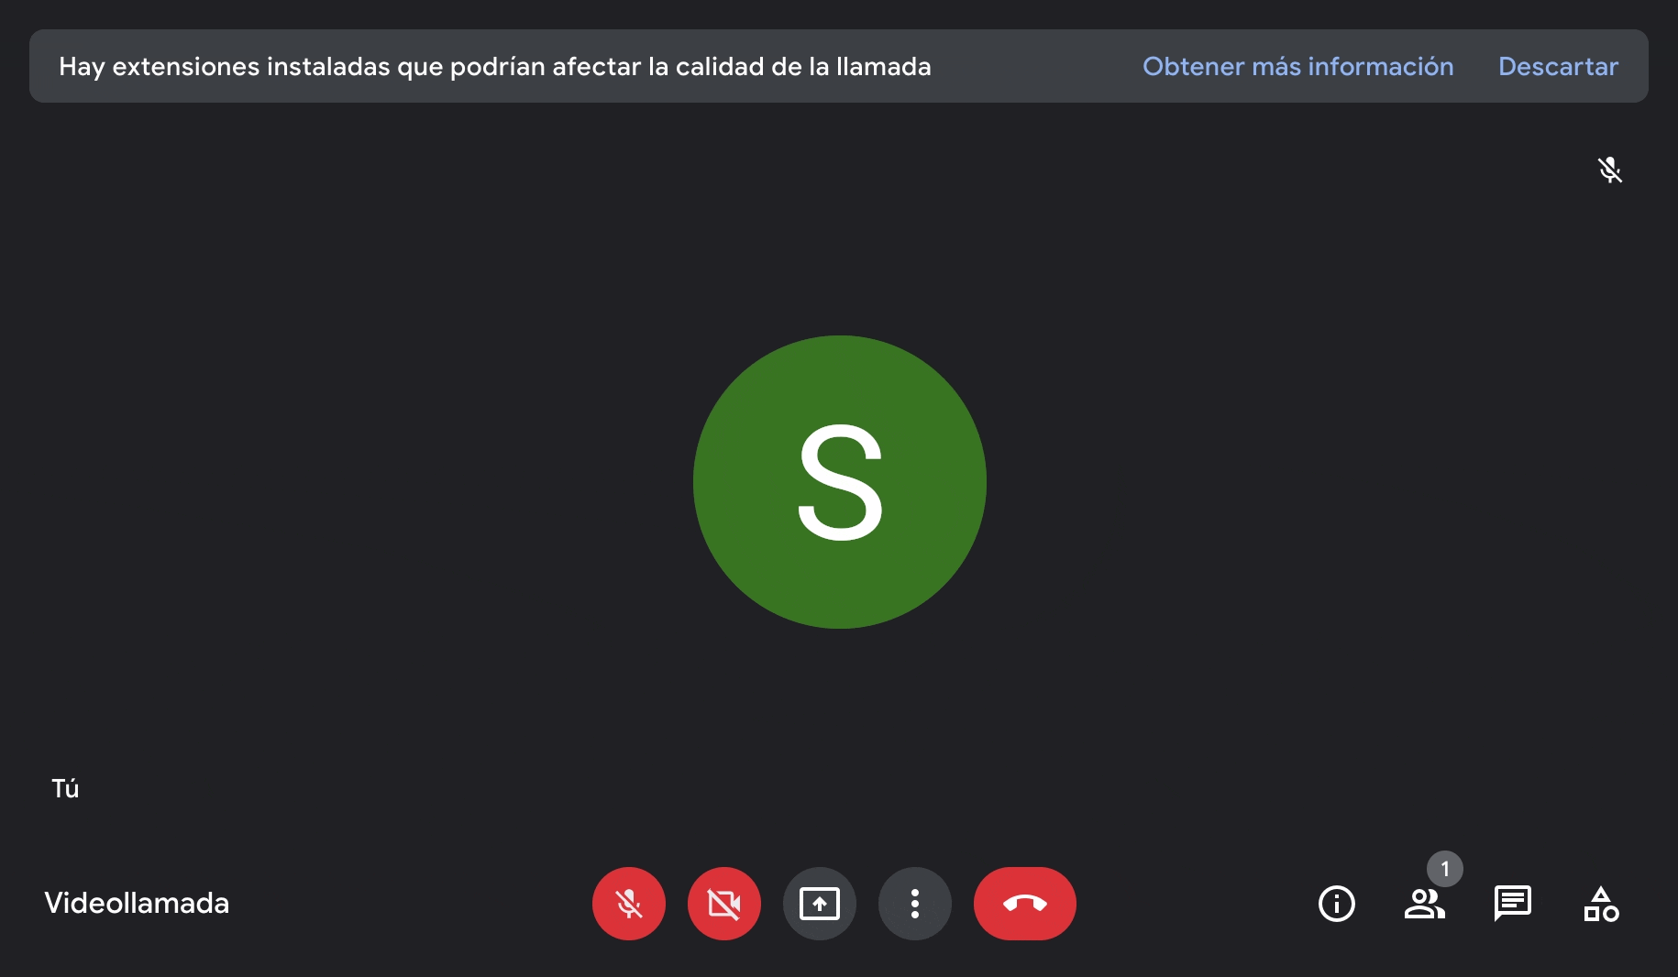This screenshot has height=977, width=1678.
Task: Click the 'Tú' name label
Action: 65,788
